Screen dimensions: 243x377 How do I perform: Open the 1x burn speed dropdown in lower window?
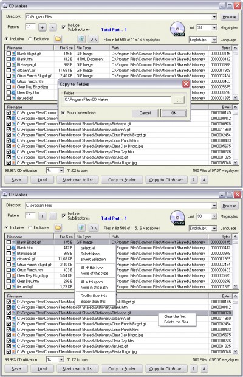(61, 359)
